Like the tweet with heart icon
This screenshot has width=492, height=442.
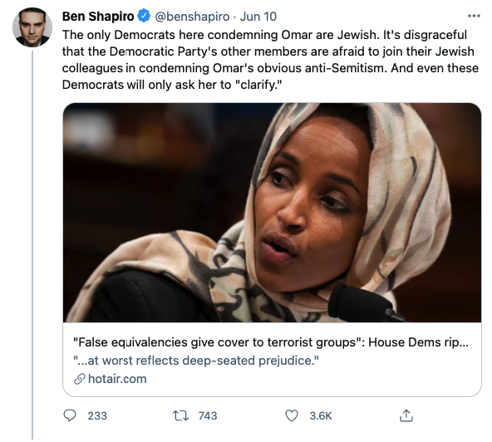point(292,415)
